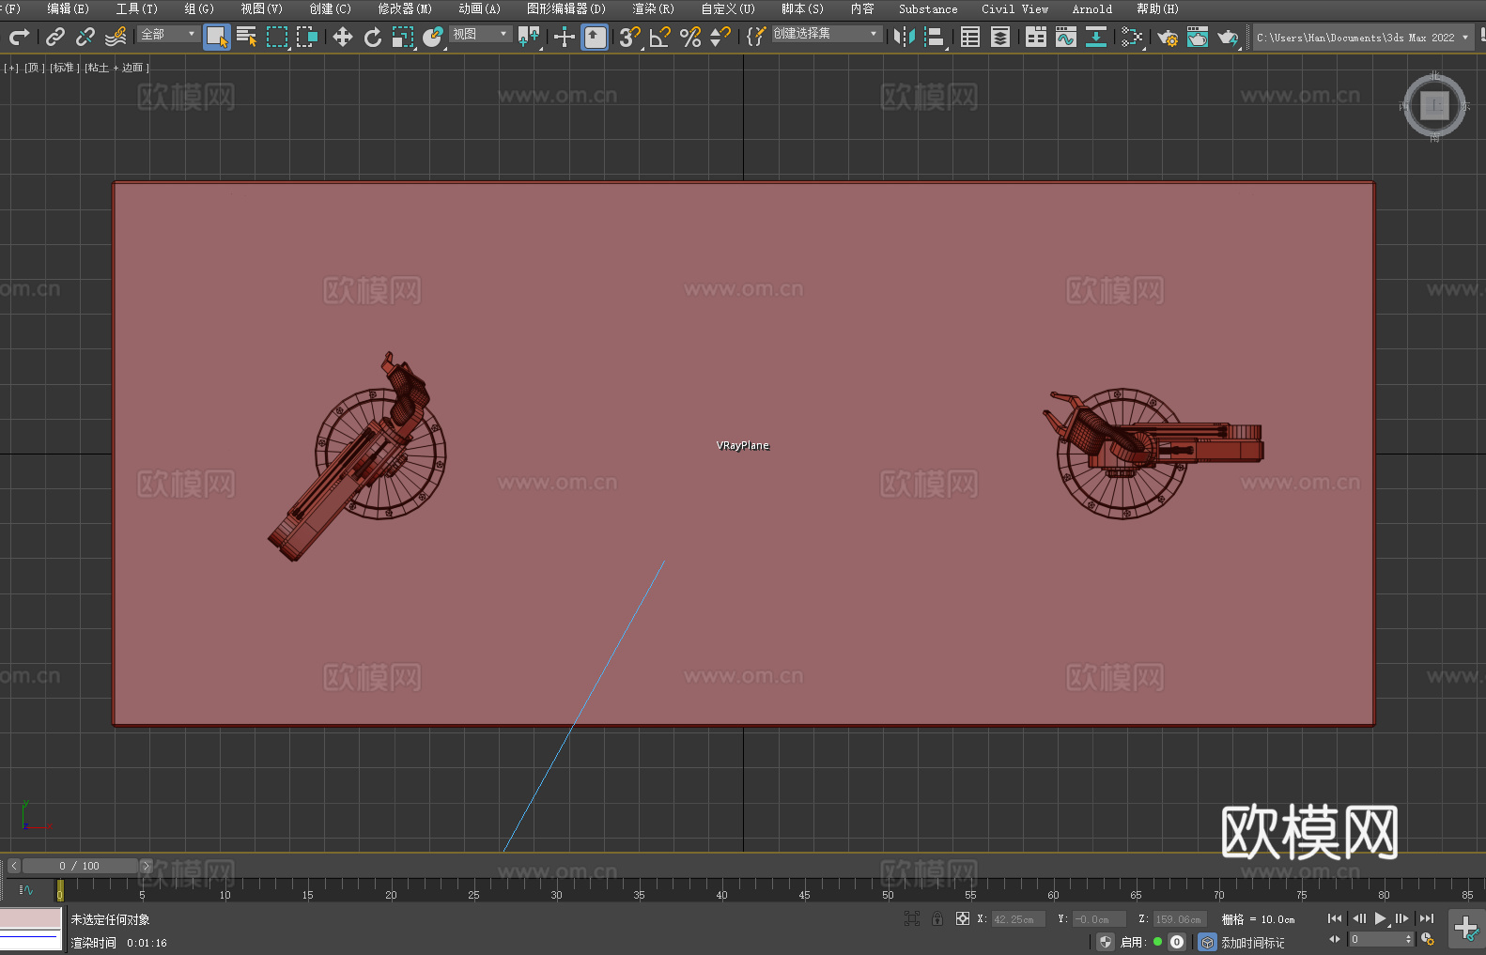This screenshot has height=955, width=1486.
Task: Click the Unlink Selection icon
Action: tap(85, 37)
